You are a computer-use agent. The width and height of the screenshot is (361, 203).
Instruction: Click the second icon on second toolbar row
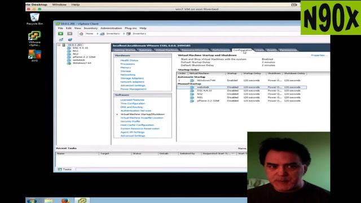pyautogui.click(x=70, y=39)
